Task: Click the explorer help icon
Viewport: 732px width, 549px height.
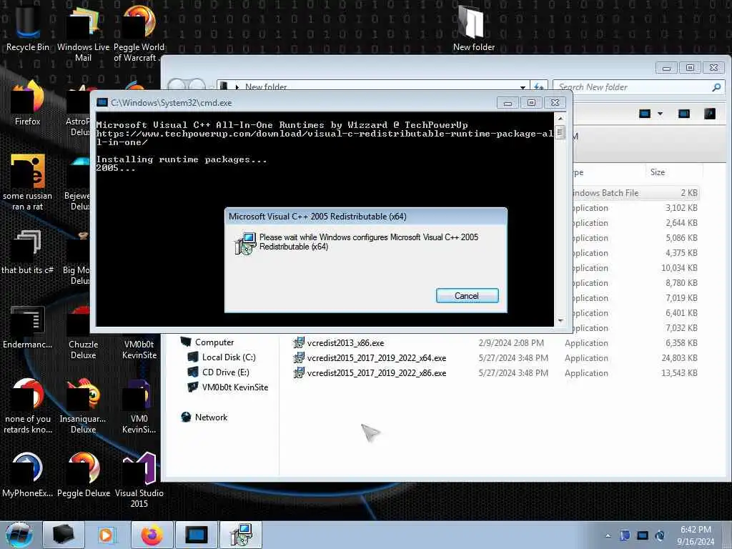Action: [x=710, y=114]
